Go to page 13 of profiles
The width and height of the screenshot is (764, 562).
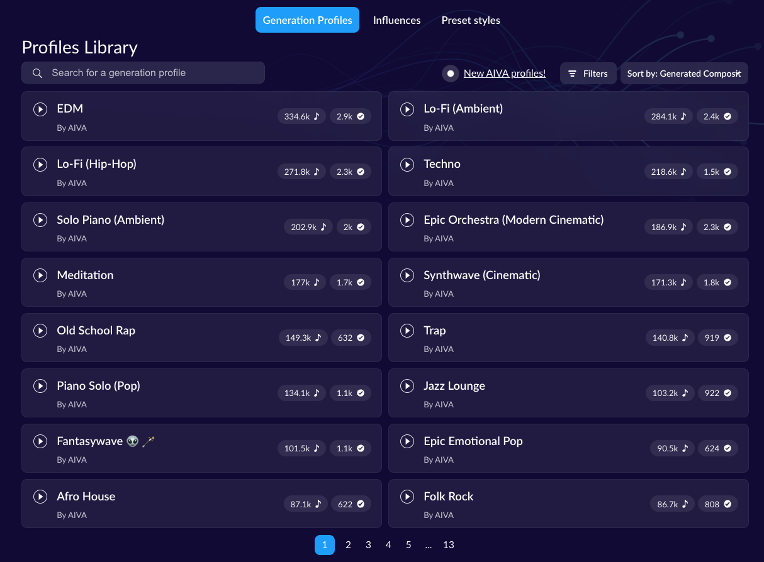(448, 545)
